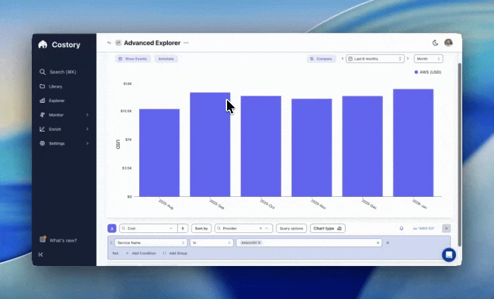Click the 2025-Nov bar
This screenshot has height=299, width=494.
[x=312, y=148]
